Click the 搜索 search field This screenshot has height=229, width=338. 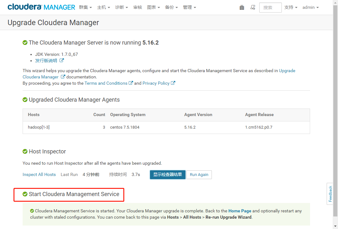click(x=270, y=8)
